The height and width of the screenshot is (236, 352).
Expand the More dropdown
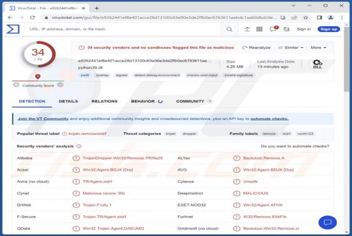pos(318,48)
